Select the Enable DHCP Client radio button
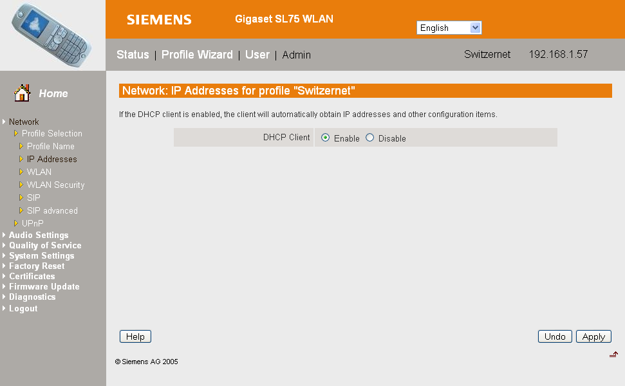Viewport: 625px width, 386px height. tap(325, 138)
